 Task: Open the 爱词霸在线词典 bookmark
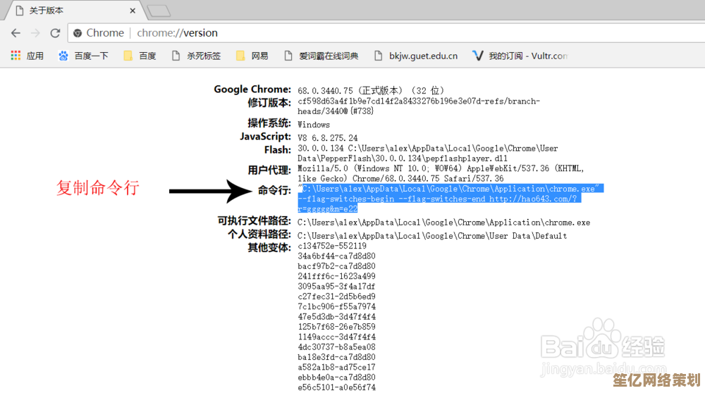[x=321, y=56]
